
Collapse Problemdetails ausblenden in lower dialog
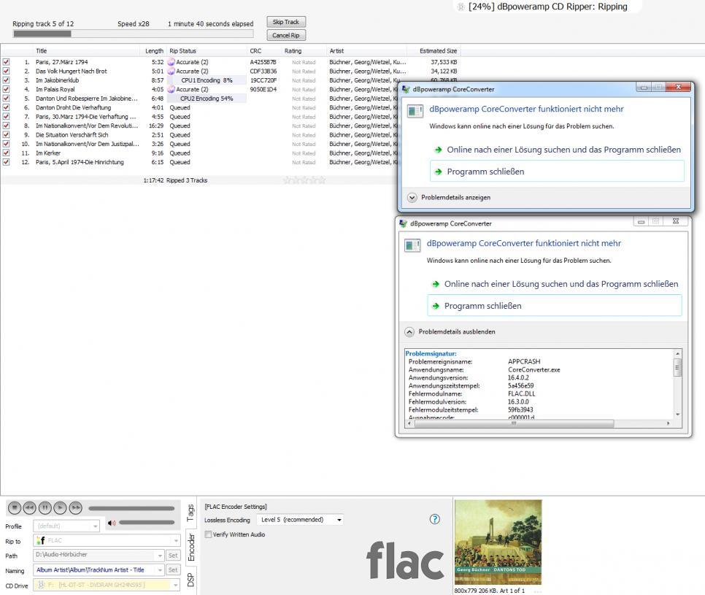[x=409, y=331]
